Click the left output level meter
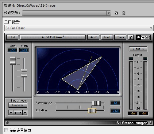This screenshot has width=154, height=134. coord(131,85)
